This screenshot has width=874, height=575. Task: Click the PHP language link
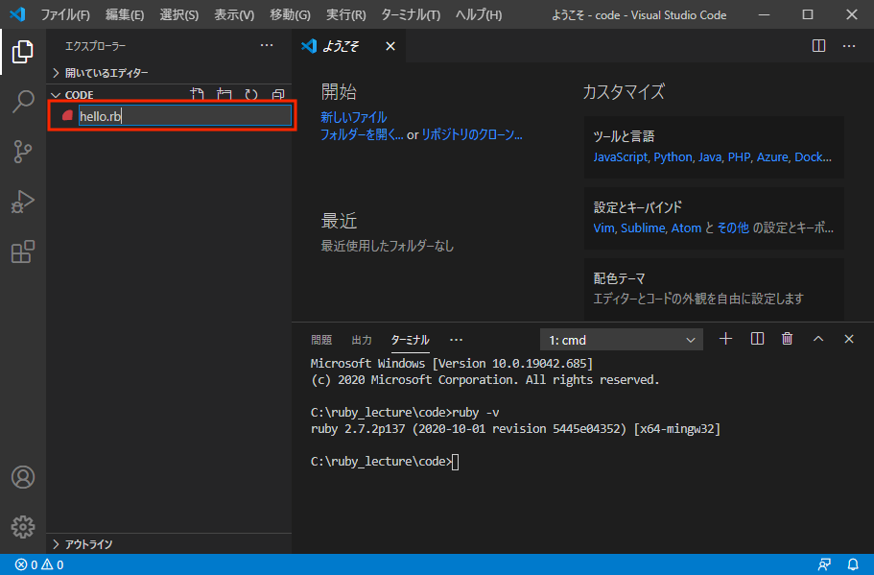pos(739,157)
